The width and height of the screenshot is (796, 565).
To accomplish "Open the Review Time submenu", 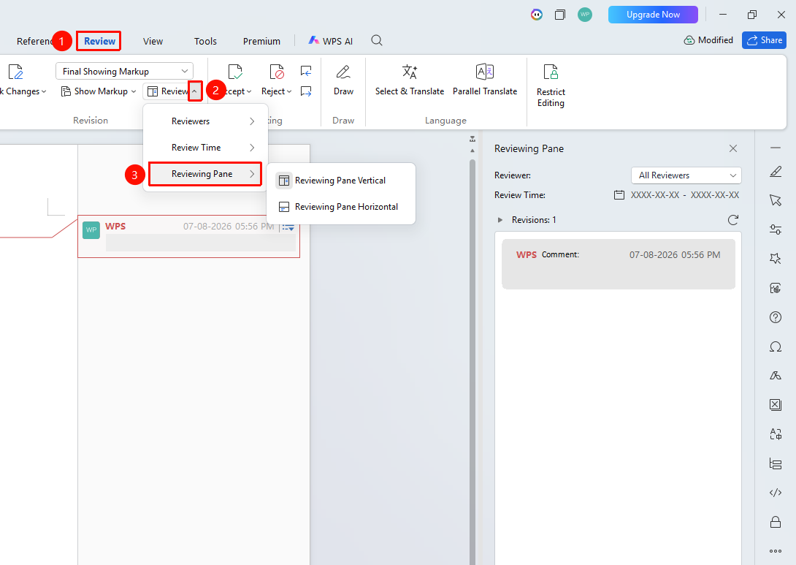I will pos(206,148).
